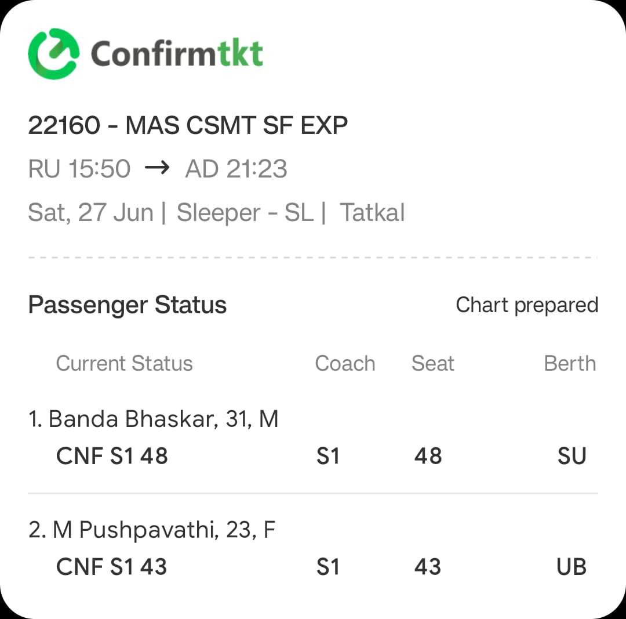
Task: Click the Seat column header
Action: click(433, 363)
